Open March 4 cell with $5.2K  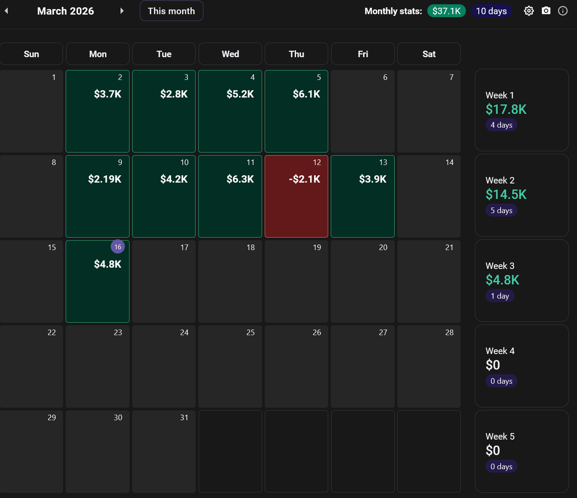coord(230,111)
